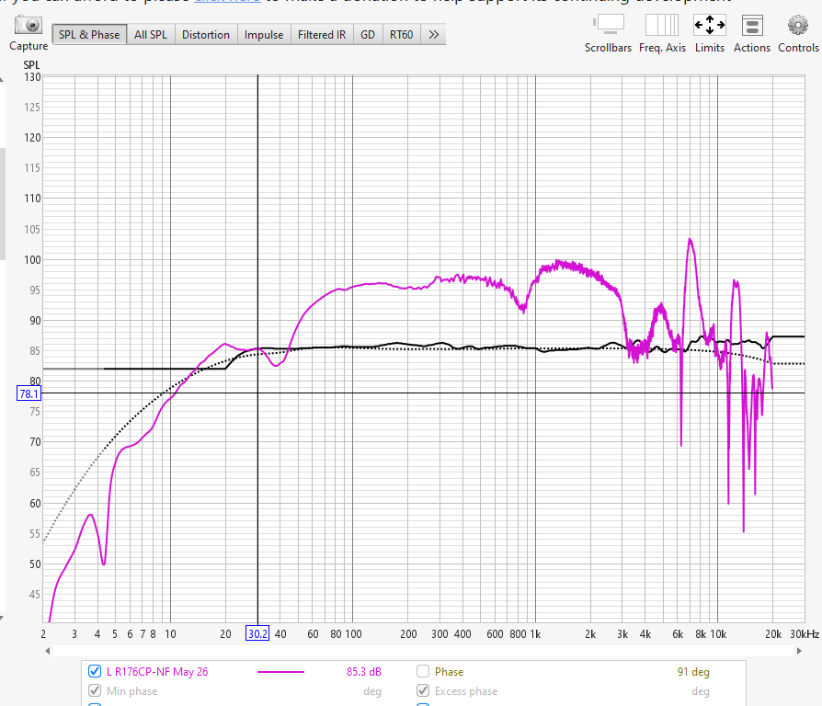Open the Filtered IR tab

pos(322,35)
